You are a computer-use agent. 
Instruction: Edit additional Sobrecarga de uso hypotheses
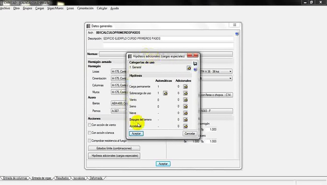185,93
